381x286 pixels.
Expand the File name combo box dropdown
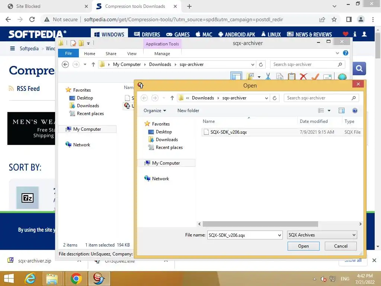tap(279, 235)
